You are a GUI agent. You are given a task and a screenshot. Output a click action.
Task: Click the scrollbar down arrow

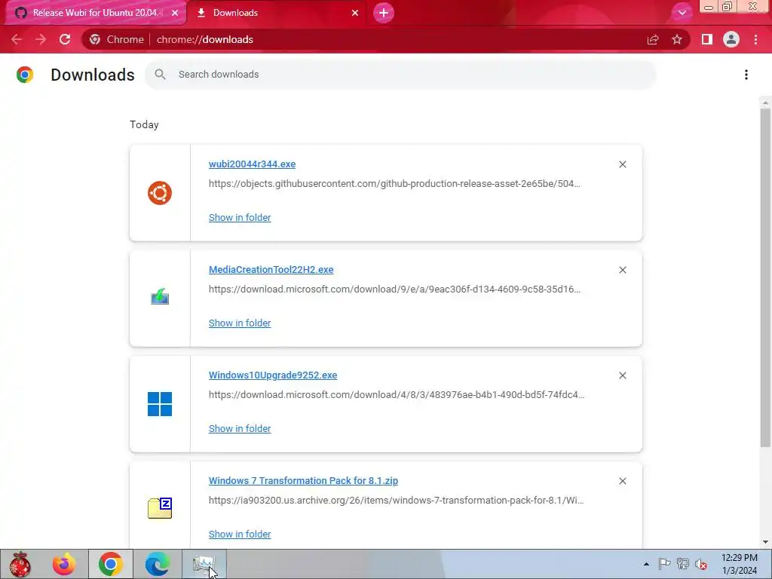765,542
